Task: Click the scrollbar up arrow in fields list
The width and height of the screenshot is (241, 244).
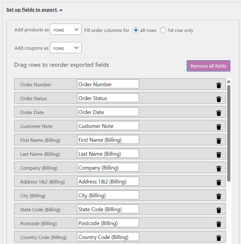Action: 229,82
